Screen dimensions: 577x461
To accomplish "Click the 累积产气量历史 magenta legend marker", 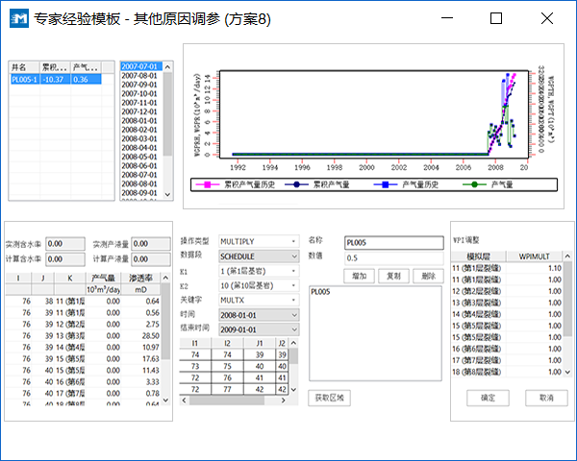I will coord(206,183).
